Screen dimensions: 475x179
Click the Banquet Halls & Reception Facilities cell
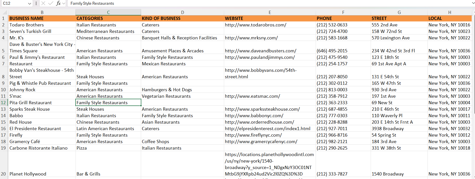coord(183,38)
